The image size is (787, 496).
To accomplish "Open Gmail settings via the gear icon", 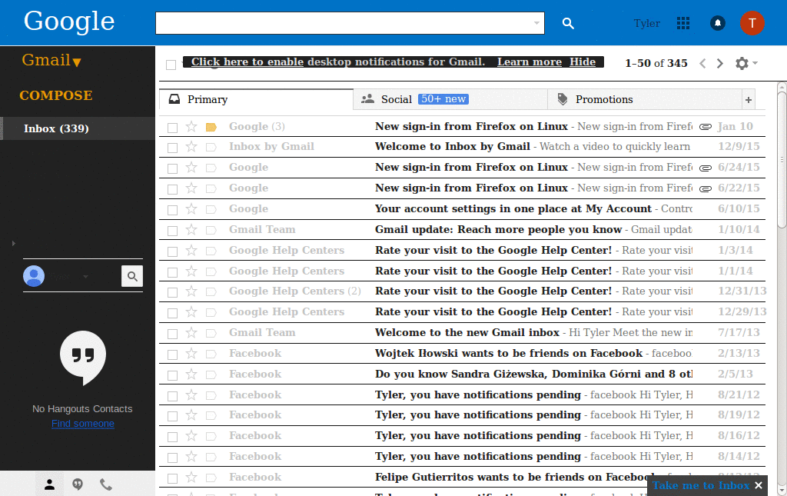I will (742, 63).
